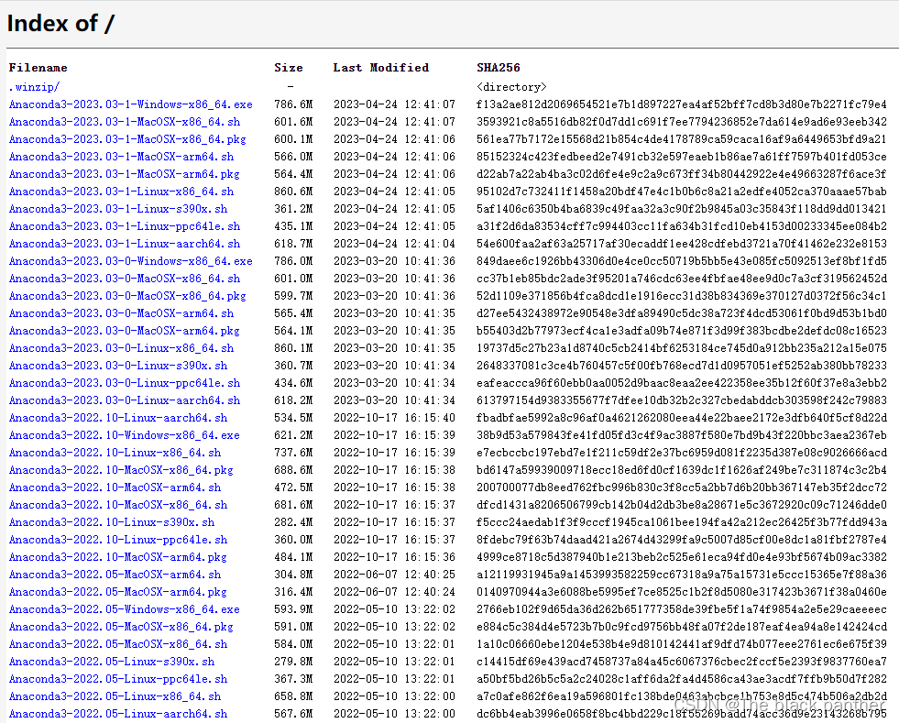Download Anaconda3-2022.05-MacOSX-x86_64.sh

coord(118,644)
